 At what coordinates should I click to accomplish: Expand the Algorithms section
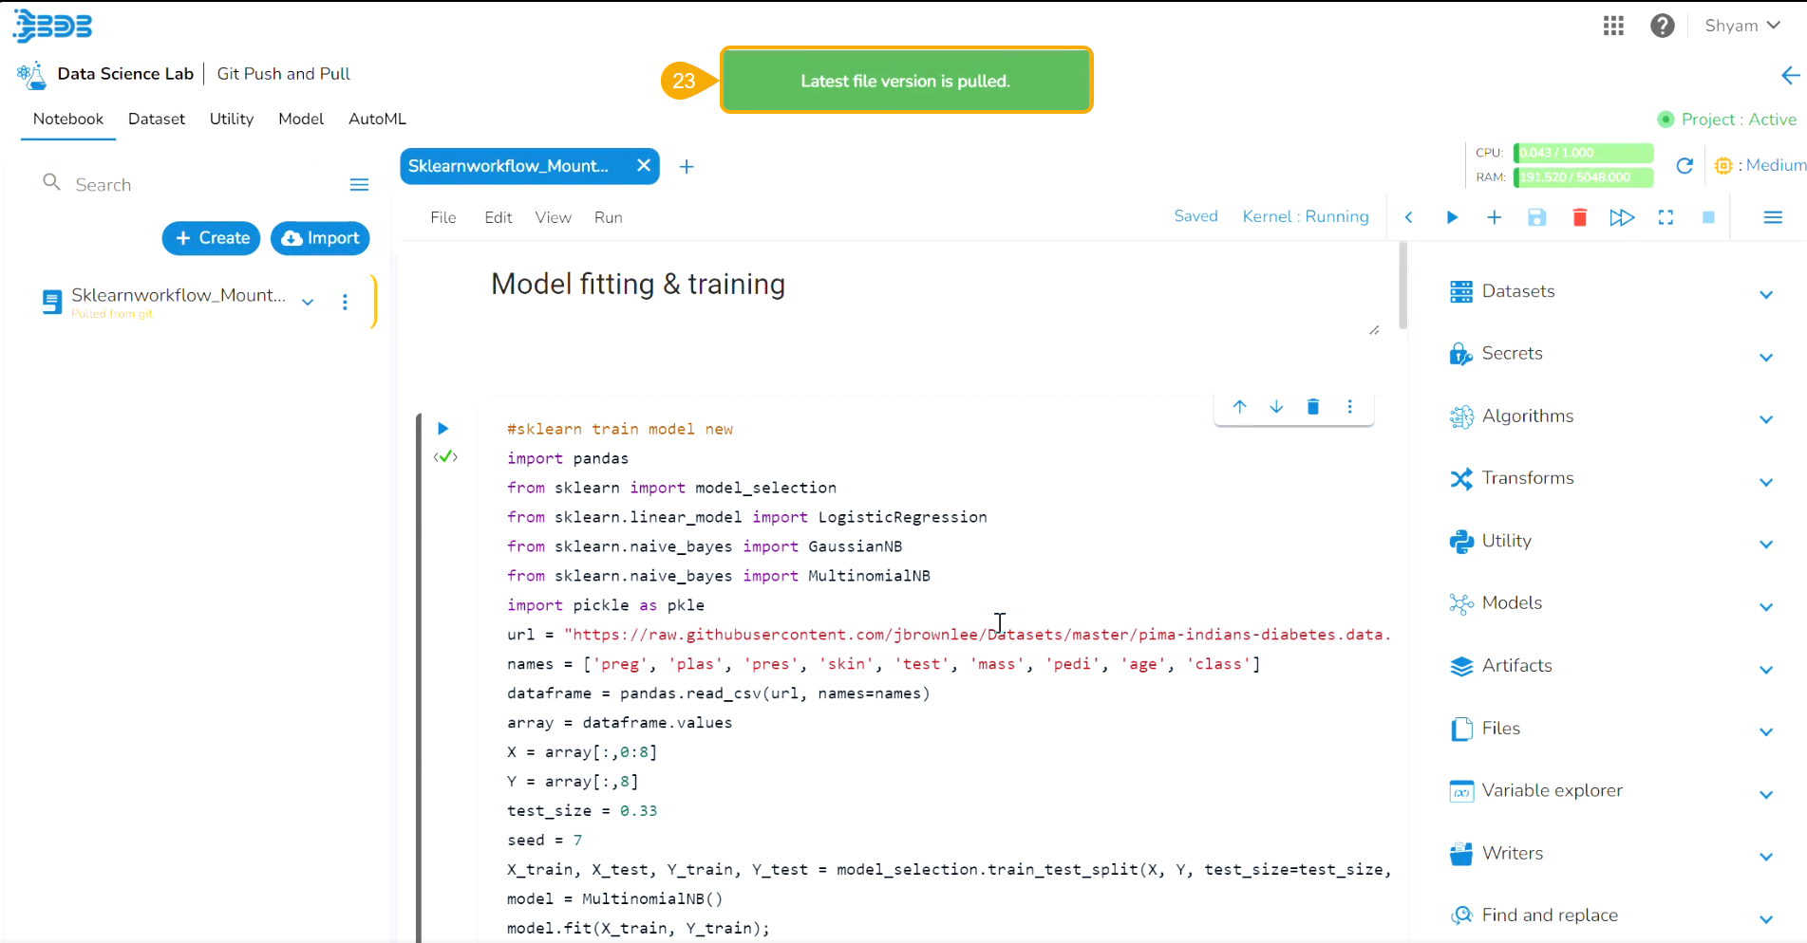tap(1765, 418)
